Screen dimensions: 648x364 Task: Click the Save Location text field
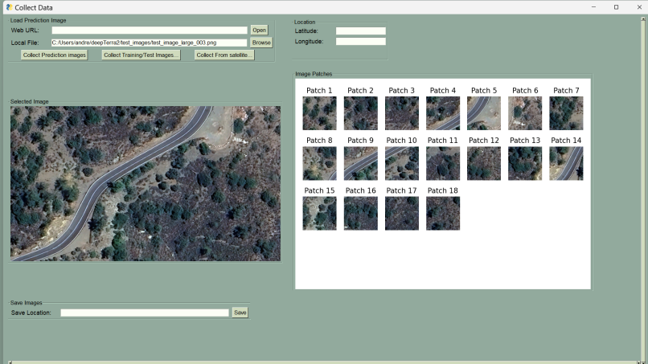pyautogui.click(x=145, y=313)
